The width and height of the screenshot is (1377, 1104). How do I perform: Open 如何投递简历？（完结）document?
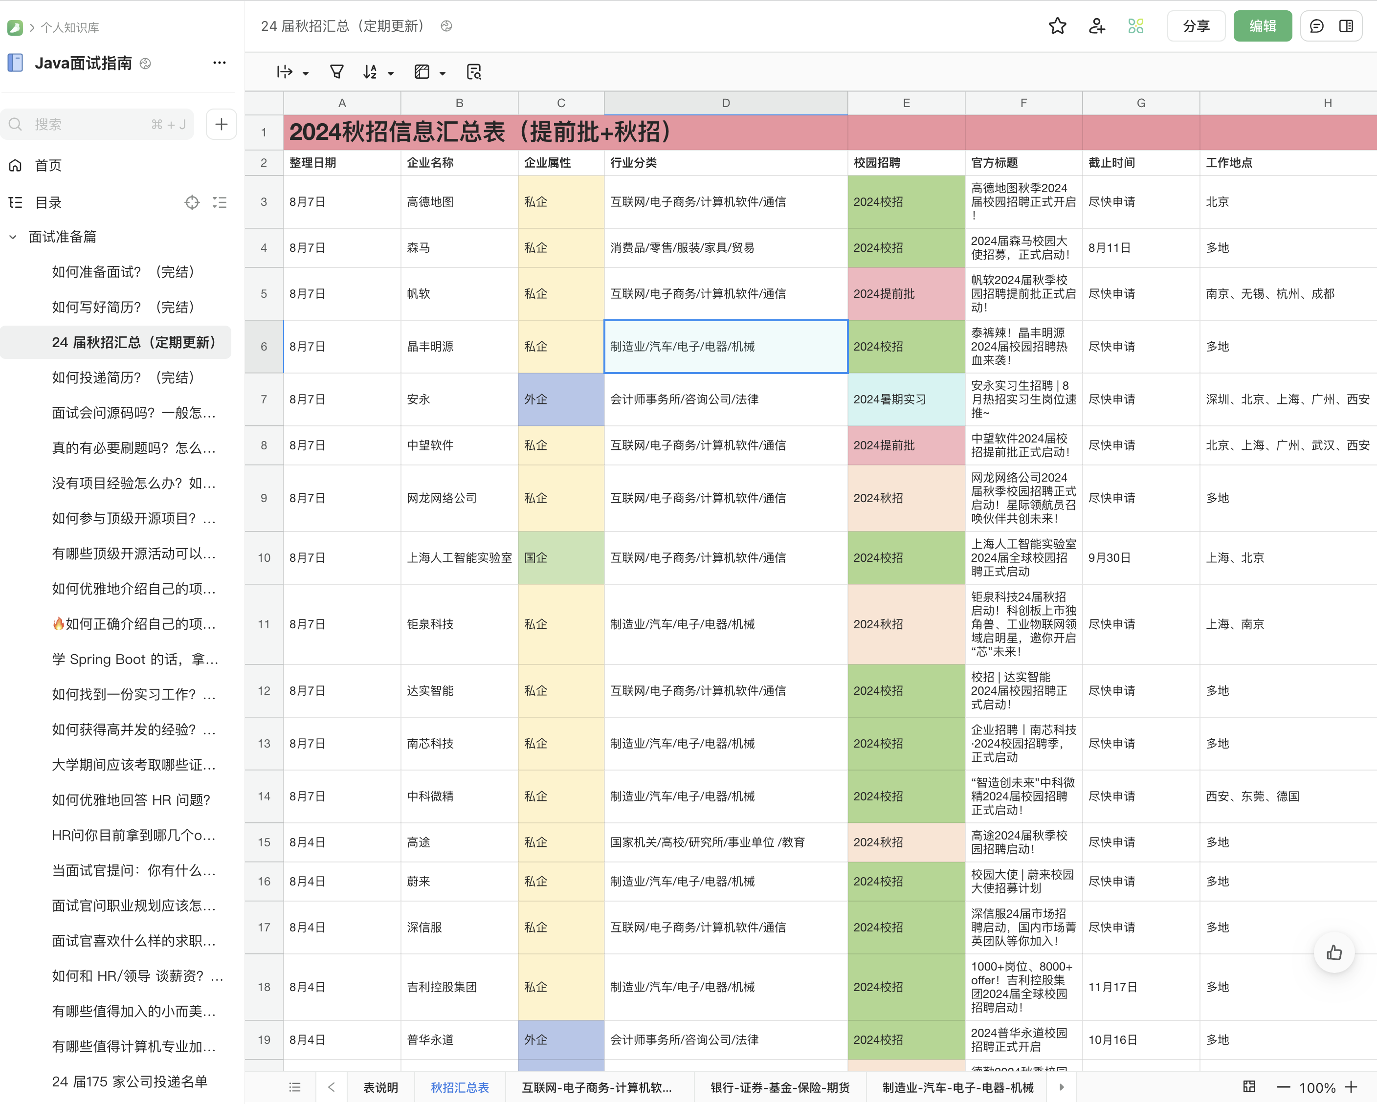[x=123, y=377]
